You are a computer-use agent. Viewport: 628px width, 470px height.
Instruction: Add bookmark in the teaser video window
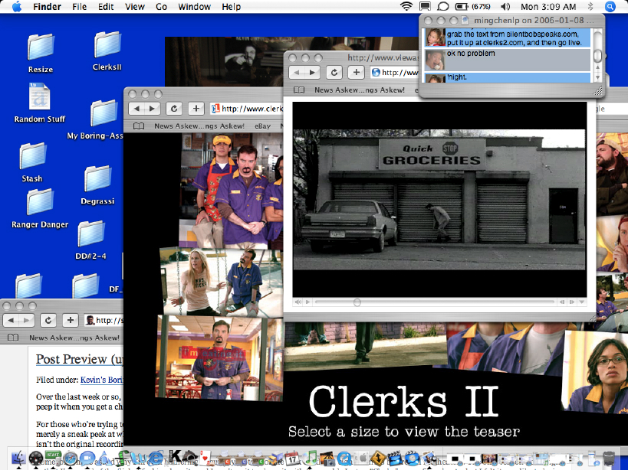click(356, 73)
